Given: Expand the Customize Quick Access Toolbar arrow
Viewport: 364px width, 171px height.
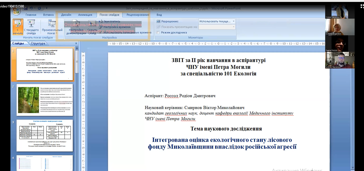Looking at the screenshot, I should pyautogui.click(x=46, y=9).
